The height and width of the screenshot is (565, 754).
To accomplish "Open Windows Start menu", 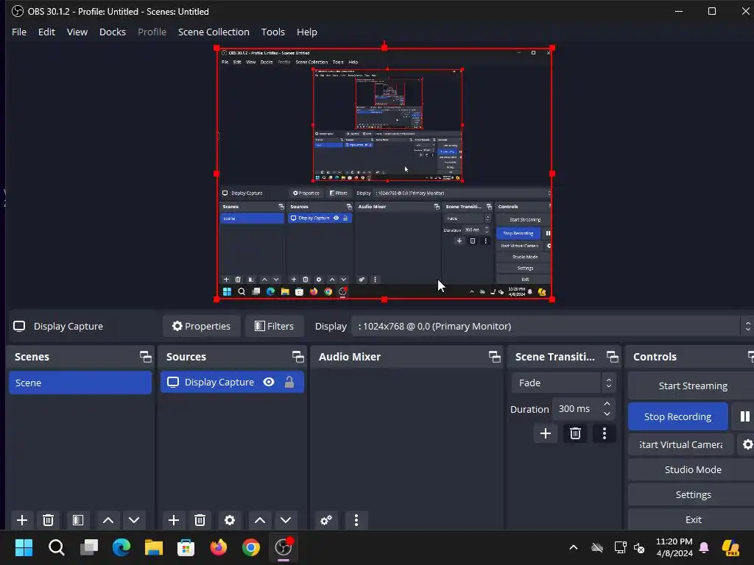I will pos(24,547).
